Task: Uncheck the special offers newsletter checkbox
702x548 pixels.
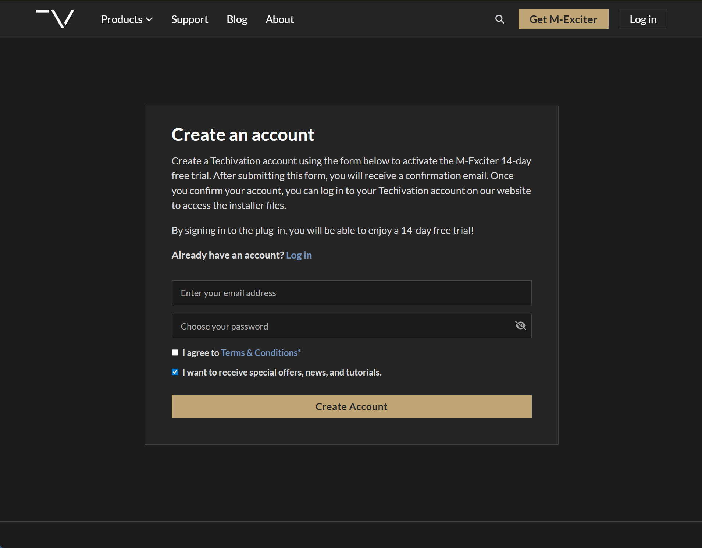Action: (175, 372)
